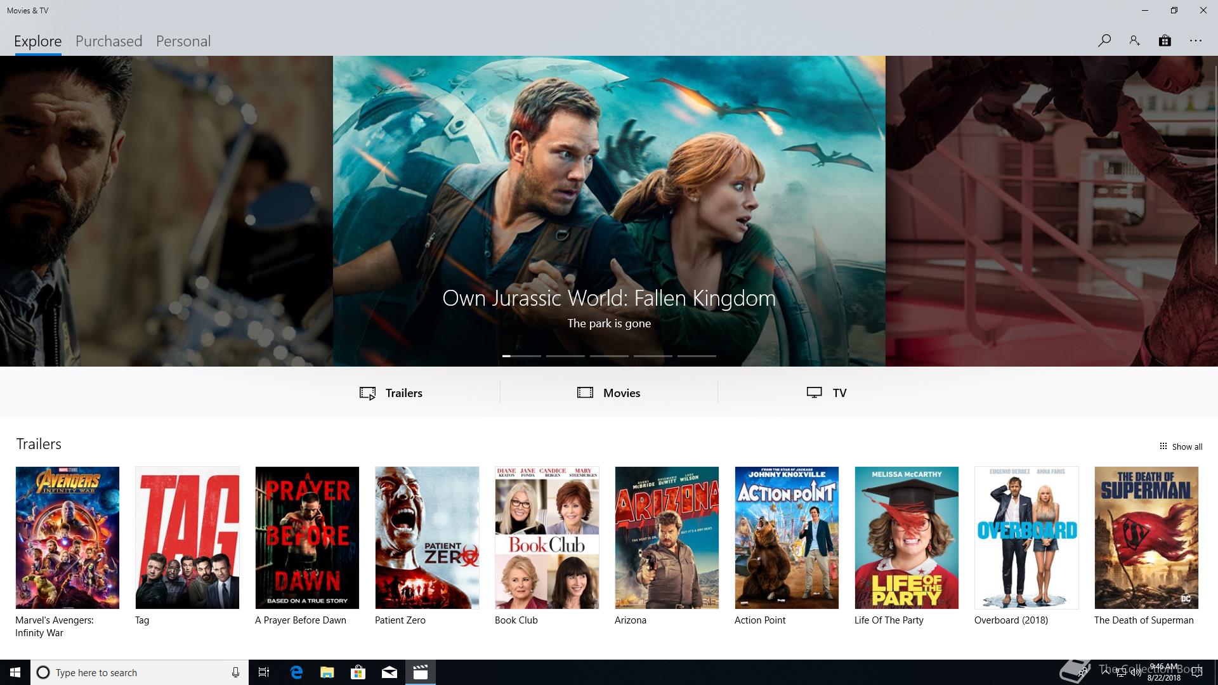Click Show all for Trailers

pos(1181,447)
